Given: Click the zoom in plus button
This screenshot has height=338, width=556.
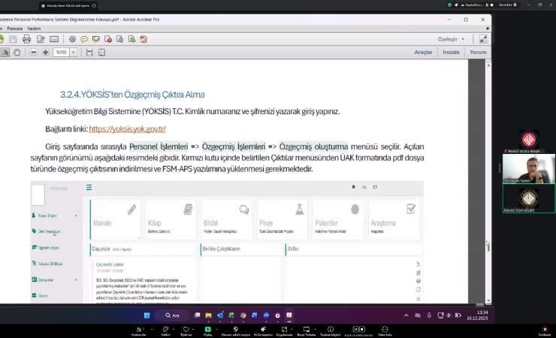Looking at the screenshot, I should pyautogui.click(x=46, y=53).
